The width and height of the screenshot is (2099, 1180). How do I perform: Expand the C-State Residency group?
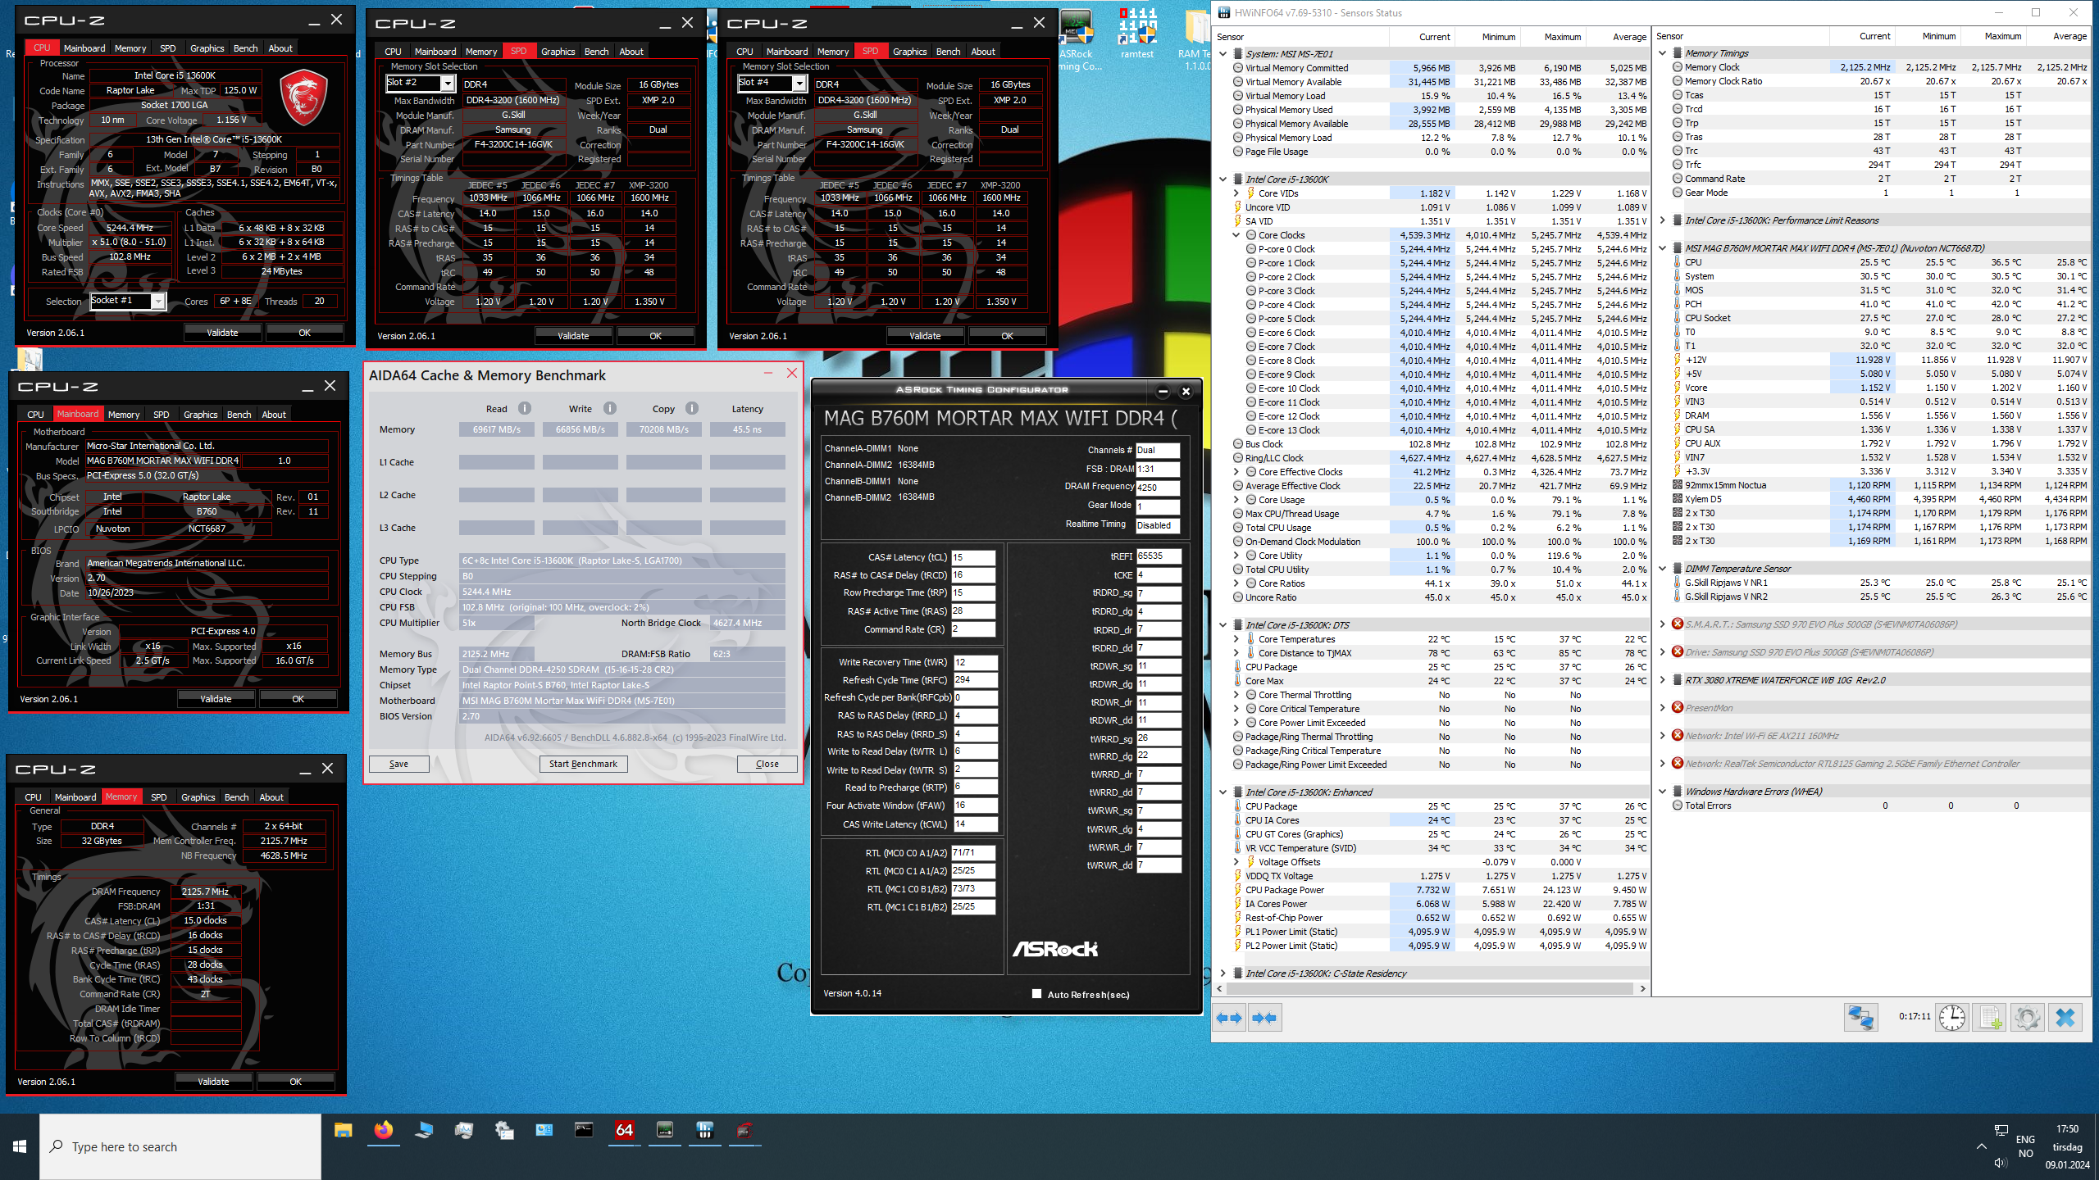click(1223, 973)
